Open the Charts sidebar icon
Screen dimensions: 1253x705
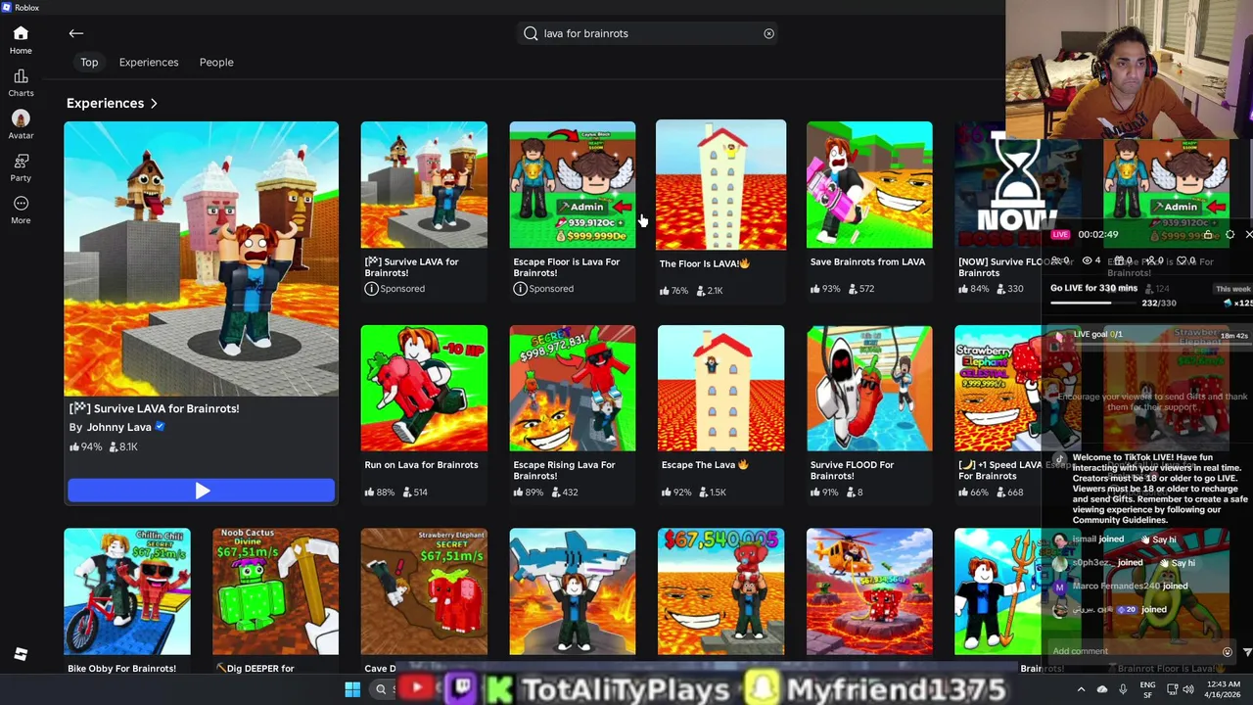[x=21, y=83]
